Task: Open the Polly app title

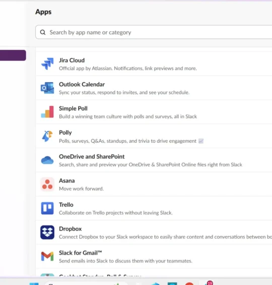Action: click(x=65, y=133)
